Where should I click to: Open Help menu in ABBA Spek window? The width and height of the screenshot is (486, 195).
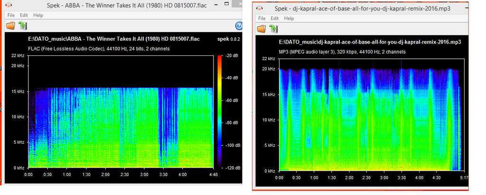pos(38,15)
